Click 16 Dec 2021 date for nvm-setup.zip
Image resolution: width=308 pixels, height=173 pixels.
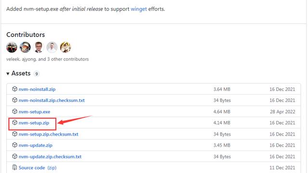282,123
